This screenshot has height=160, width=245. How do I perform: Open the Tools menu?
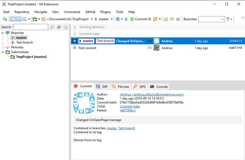(120, 12)
